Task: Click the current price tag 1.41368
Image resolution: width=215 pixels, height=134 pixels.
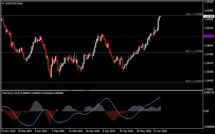Action: [209, 16]
